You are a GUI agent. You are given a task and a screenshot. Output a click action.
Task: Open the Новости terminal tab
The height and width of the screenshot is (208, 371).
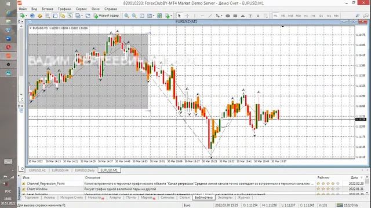tap(96, 198)
